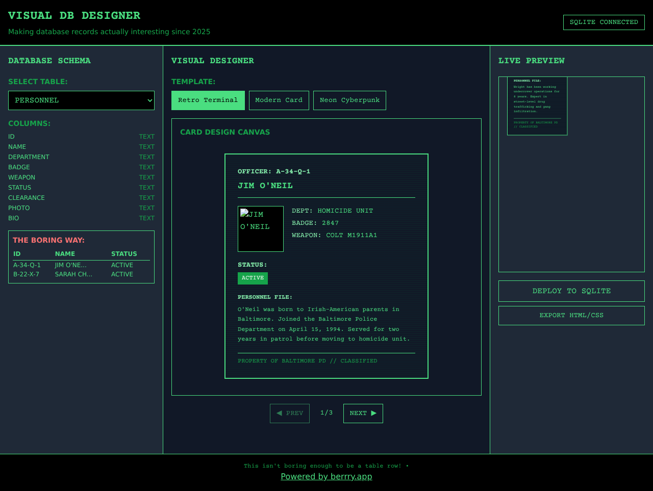Click the PREV navigation arrow

pyautogui.click(x=289, y=413)
